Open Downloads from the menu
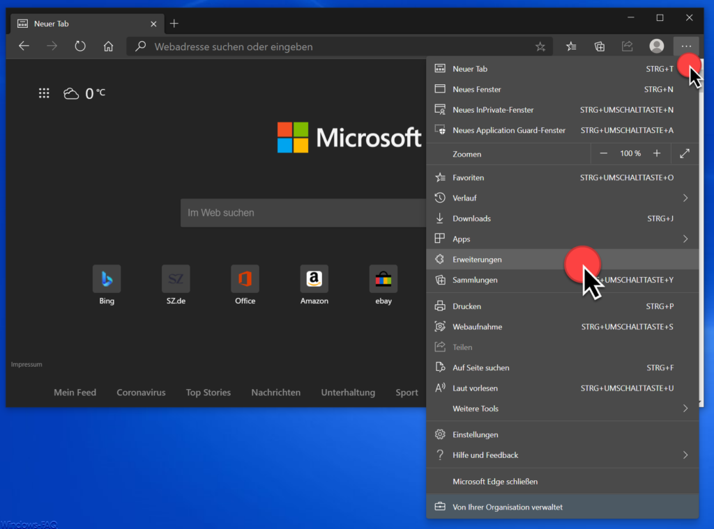Screen dimensions: 714x529 pyautogui.click(x=563, y=218)
